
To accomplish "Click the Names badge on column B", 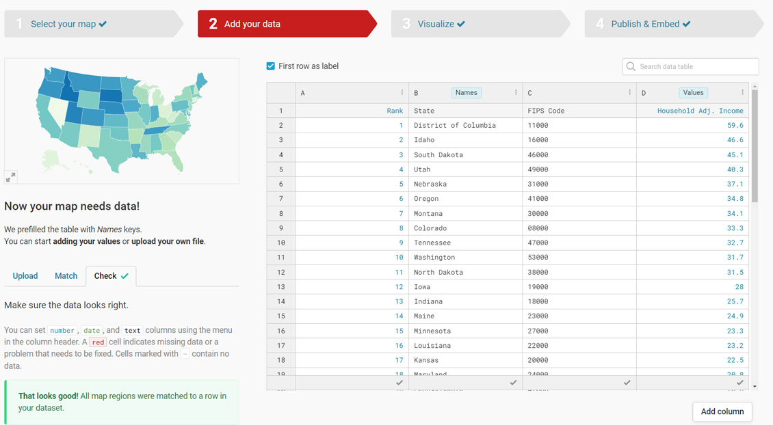I will pyautogui.click(x=466, y=92).
